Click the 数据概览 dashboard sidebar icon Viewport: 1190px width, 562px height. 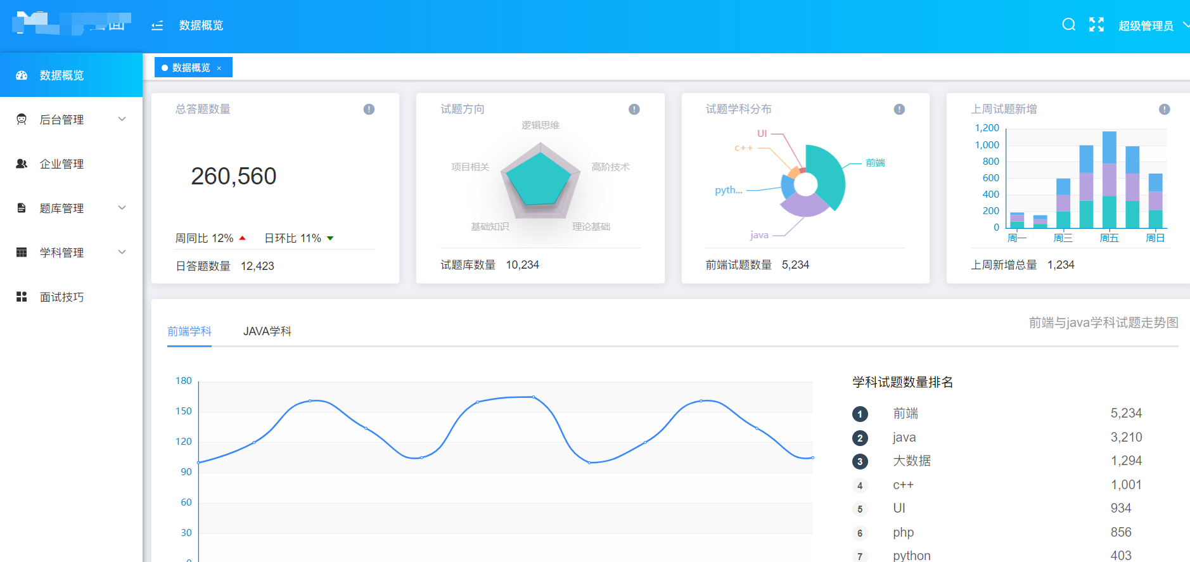pos(22,75)
